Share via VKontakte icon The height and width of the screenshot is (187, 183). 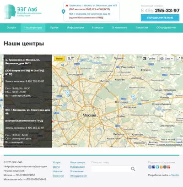click(x=150, y=167)
